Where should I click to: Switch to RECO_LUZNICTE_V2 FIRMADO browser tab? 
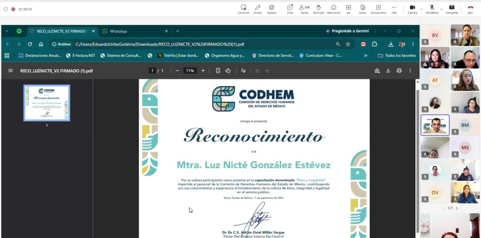pos(62,31)
